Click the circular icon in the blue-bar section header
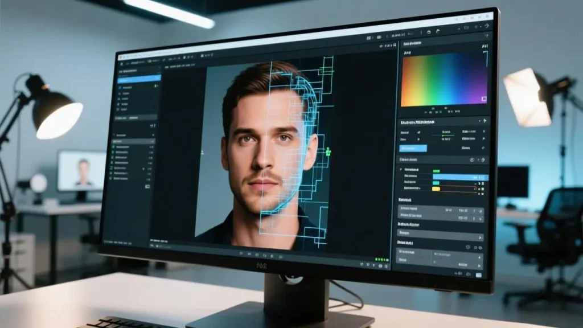The width and height of the screenshot is (583, 328). [472, 161]
